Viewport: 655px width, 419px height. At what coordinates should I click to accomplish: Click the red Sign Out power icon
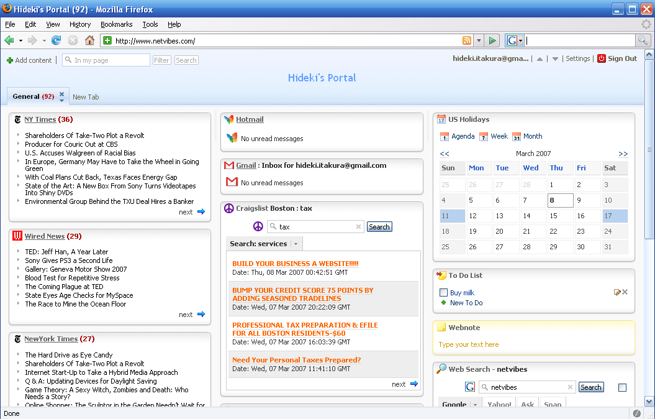click(x=601, y=58)
